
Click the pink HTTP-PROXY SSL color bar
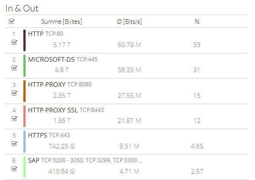pos(24,116)
